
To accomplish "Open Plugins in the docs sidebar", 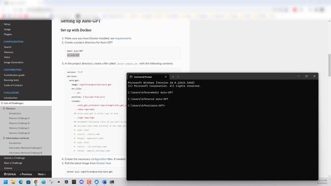I will (8, 34).
